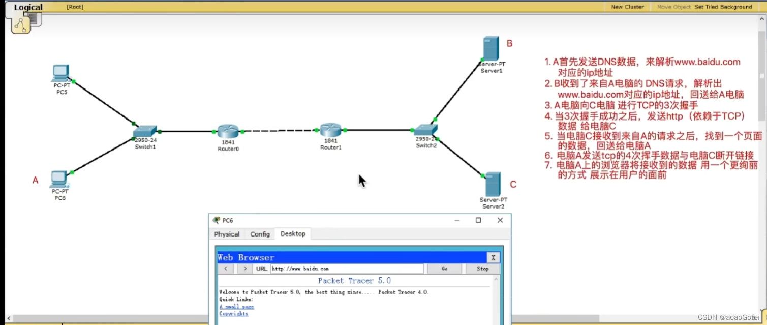Image resolution: width=767 pixels, height=325 pixels.
Task: Click the Stop button in browser
Action: 483,269
